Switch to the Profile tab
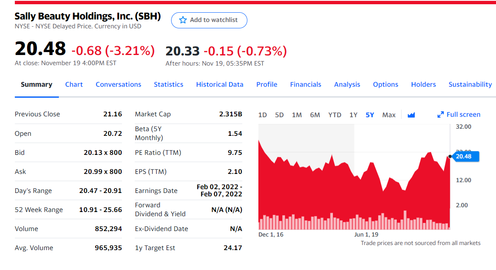496x270 pixels. (267, 84)
